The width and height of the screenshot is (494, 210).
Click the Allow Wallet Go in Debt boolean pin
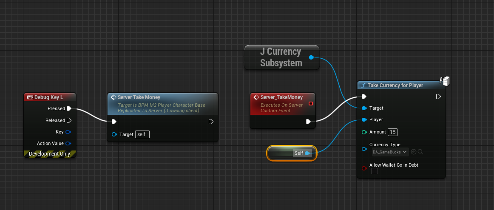(364, 168)
